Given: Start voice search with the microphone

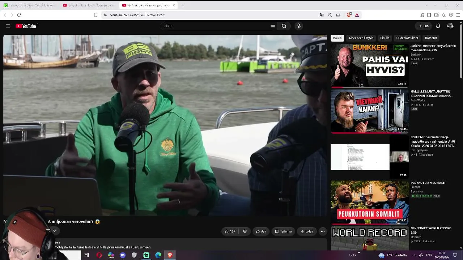Looking at the screenshot, I should [298, 26].
